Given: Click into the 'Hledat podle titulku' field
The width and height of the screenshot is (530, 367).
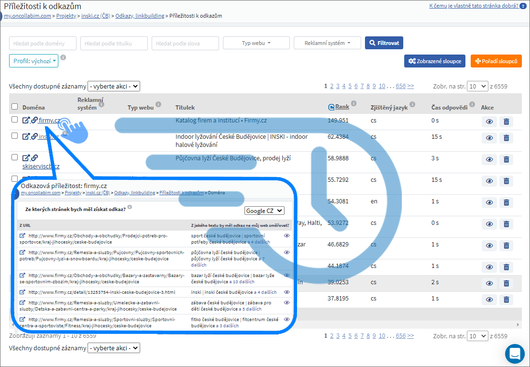Looking at the screenshot, I should (x=114, y=43).
